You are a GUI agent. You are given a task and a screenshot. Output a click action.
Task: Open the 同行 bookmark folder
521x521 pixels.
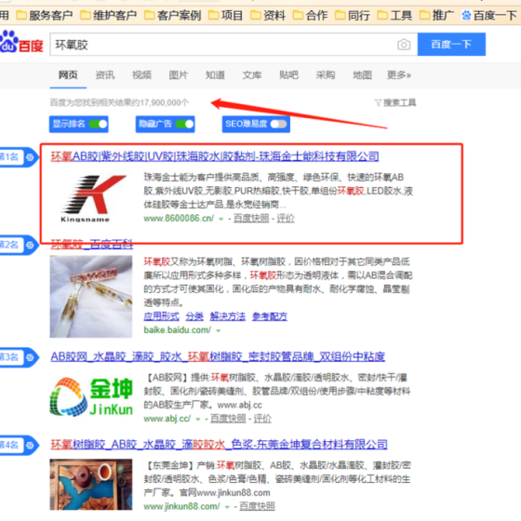click(353, 15)
